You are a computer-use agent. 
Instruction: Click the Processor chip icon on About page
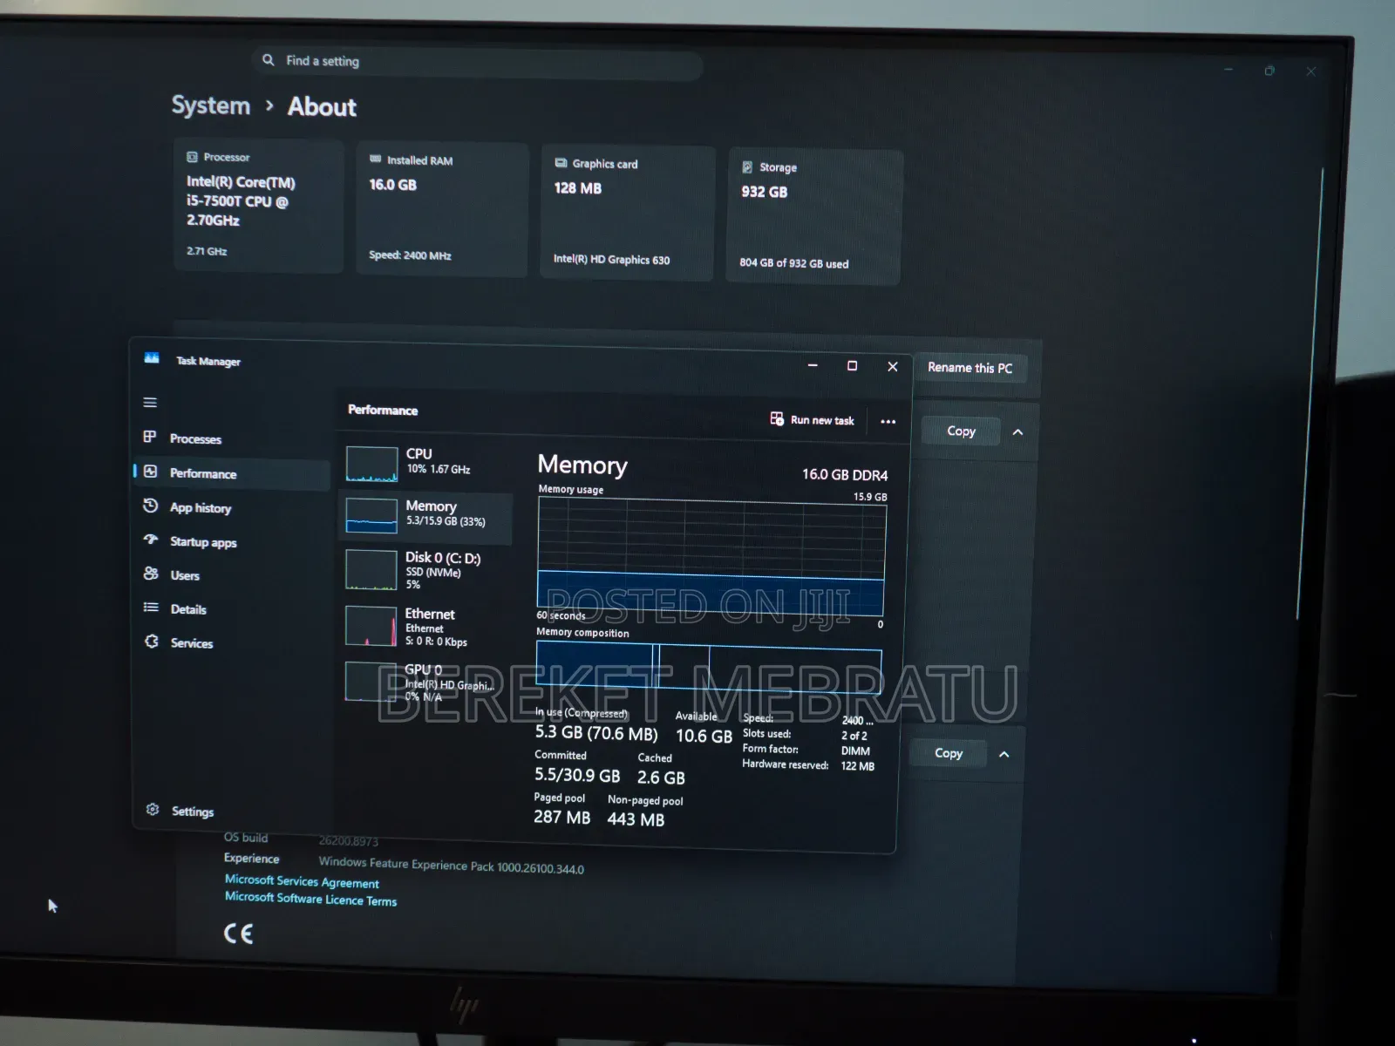click(192, 157)
